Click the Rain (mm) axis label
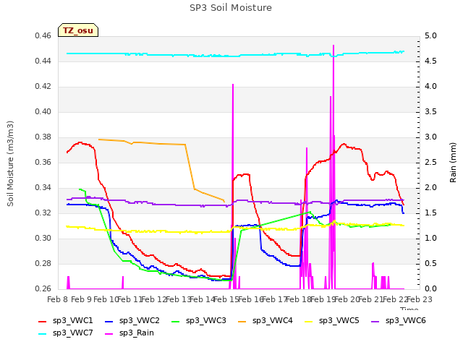This screenshot has width=463, height=347. 453,163
